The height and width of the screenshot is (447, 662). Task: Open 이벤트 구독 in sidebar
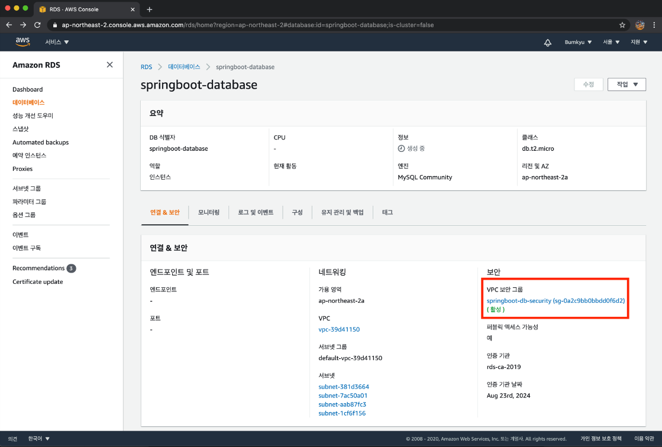pos(27,248)
